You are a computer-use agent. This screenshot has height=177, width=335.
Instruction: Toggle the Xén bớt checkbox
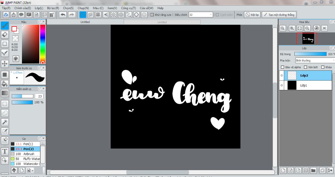pos(306,67)
